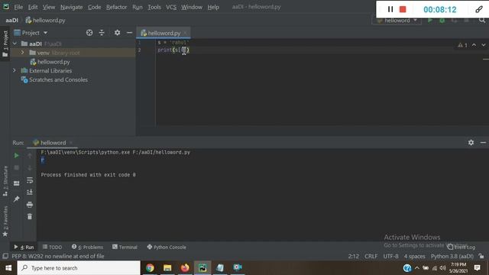Image resolution: width=489 pixels, height=275 pixels.
Task: Toggle soft-wrap in Run console
Action: tap(30, 180)
